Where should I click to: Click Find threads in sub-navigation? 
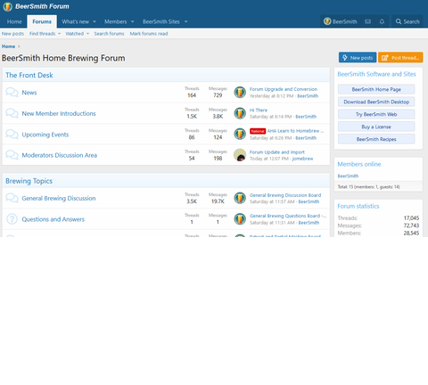coord(42,34)
